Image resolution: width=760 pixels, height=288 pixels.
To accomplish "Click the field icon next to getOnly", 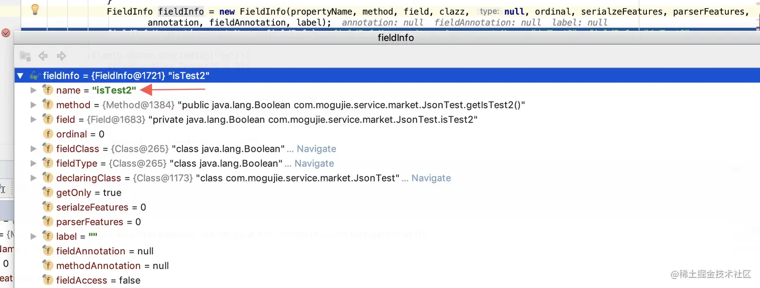I will [48, 193].
